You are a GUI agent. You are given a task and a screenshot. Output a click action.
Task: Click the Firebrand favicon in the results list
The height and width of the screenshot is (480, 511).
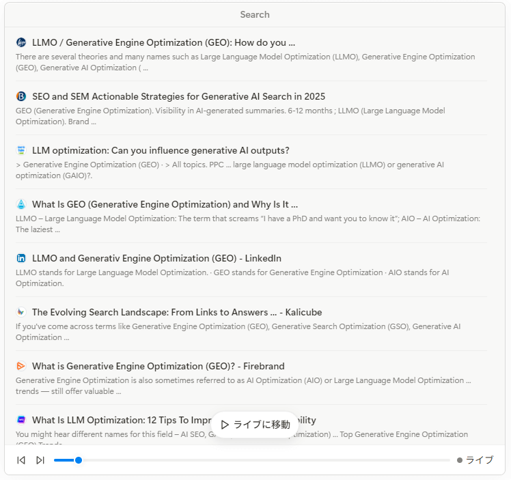coord(21,366)
